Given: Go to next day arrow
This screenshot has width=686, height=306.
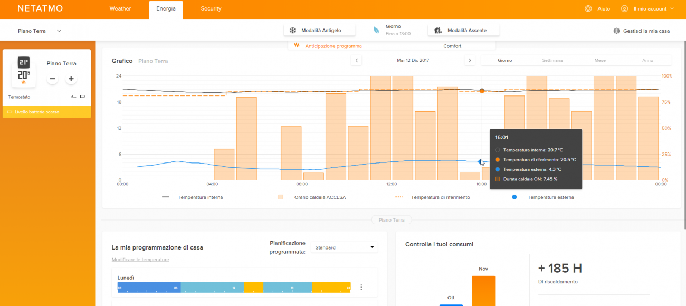Looking at the screenshot, I should 469,60.
